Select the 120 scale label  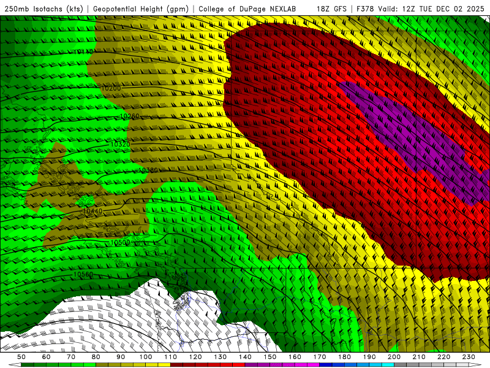pos(195,357)
